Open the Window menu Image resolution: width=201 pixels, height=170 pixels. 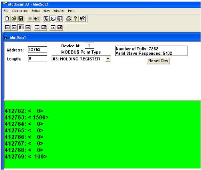(59, 11)
